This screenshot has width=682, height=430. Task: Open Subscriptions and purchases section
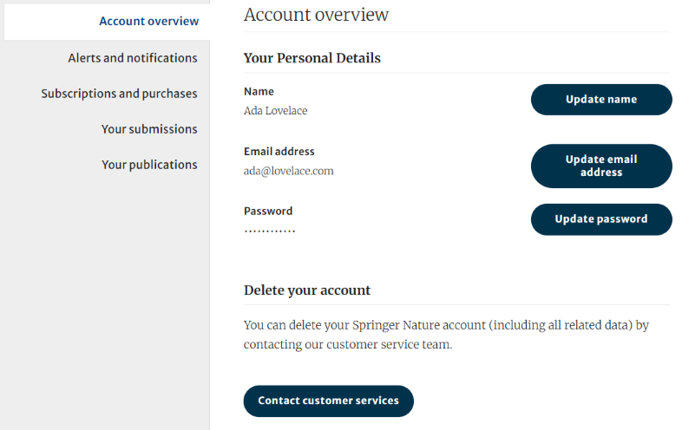(119, 94)
